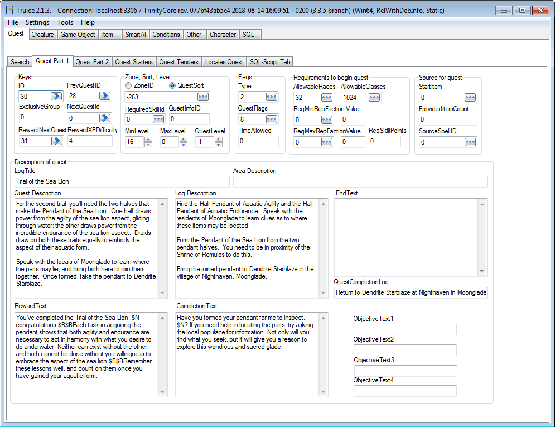Open the Quest Tenders sub-tab

click(178, 61)
